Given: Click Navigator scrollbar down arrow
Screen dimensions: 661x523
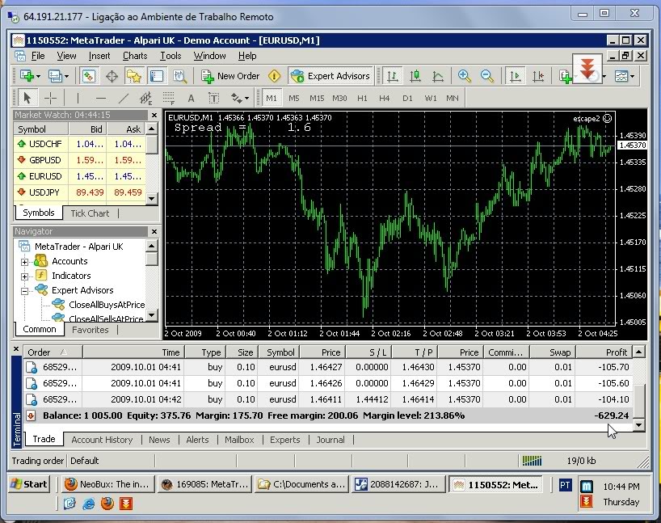Looking at the screenshot, I should (x=152, y=314).
